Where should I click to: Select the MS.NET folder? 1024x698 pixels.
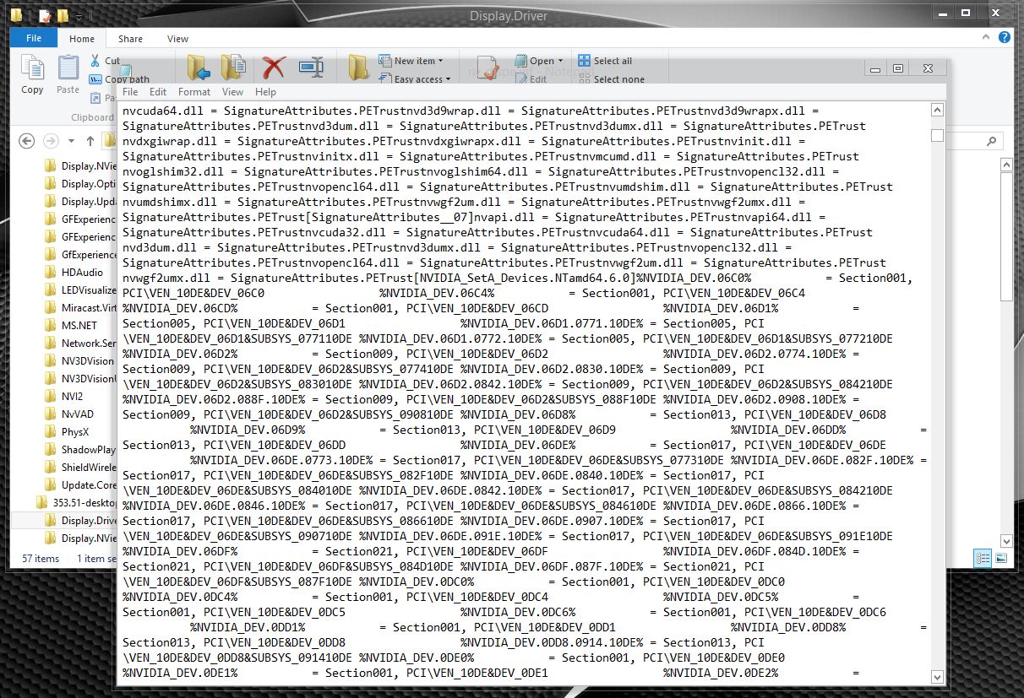coord(72,325)
